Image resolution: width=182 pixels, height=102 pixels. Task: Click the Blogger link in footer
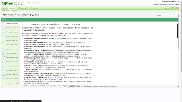coord(107,86)
